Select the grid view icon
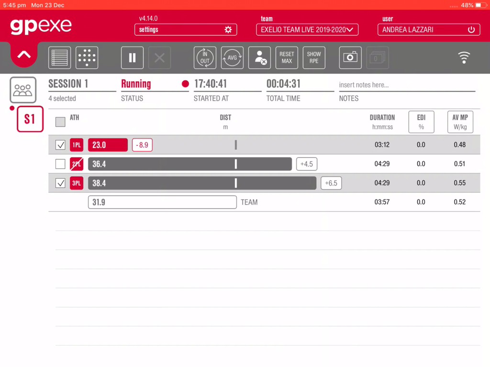The height and width of the screenshot is (367, 490). [86, 57]
